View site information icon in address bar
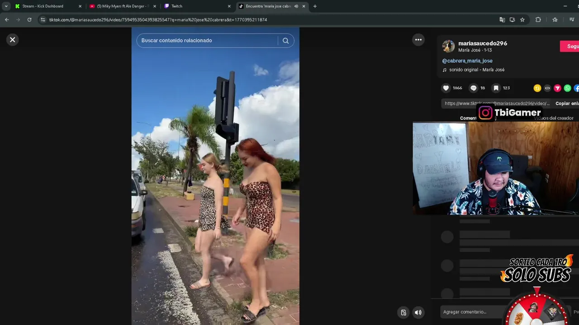 (43, 20)
